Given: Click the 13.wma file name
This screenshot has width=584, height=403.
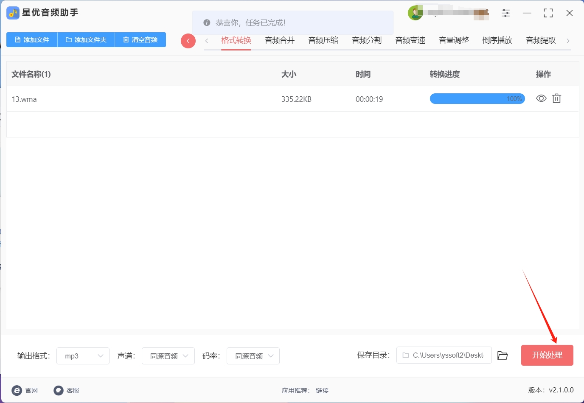Looking at the screenshot, I should [24, 99].
